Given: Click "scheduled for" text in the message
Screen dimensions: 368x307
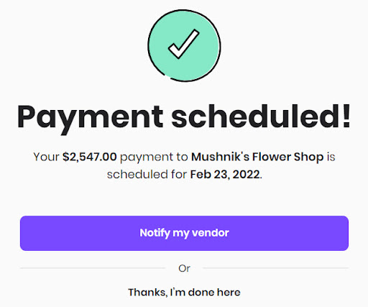Looking at the screenshot, I should click(147, 175).
